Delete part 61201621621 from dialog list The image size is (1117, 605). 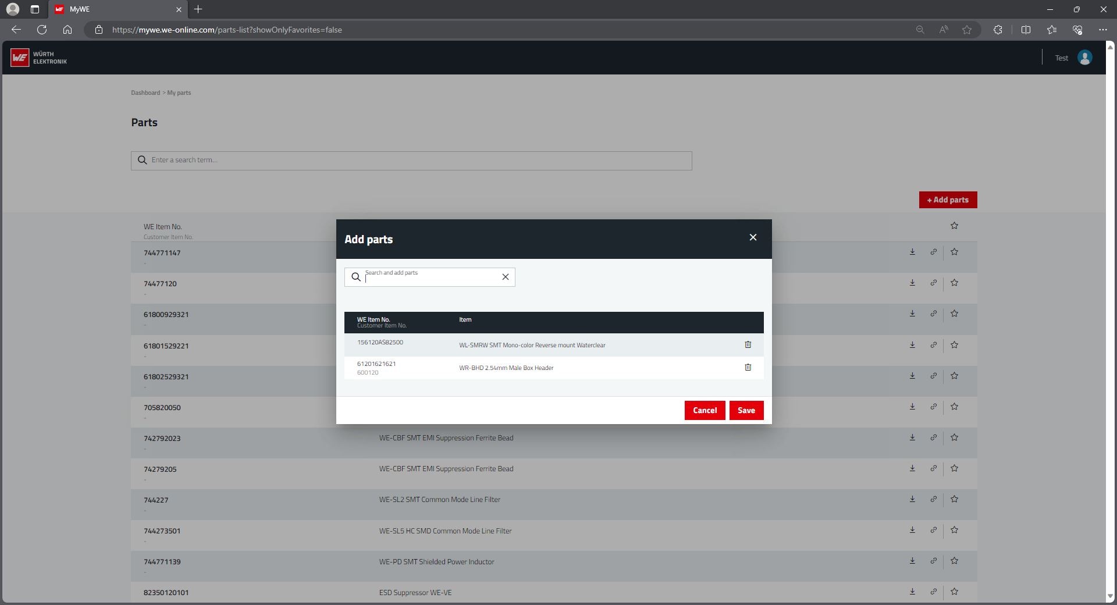748,367
